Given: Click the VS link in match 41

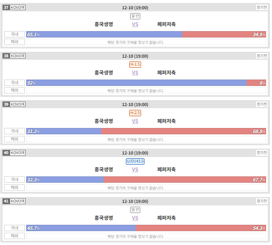Looking at the screenshot, I should coord(135,218).
